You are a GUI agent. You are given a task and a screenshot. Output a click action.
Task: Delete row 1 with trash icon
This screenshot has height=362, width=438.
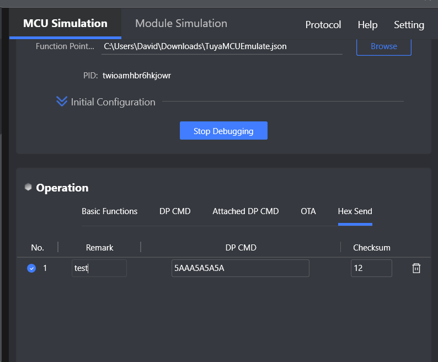tap(416, 268)
